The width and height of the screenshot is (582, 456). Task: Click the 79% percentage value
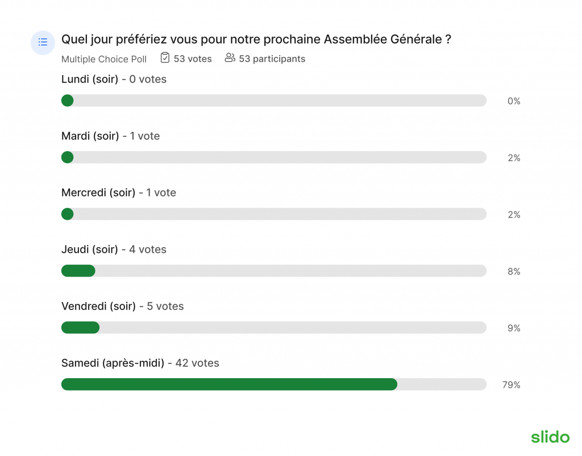pyautogui.click(x=511, y=385)
